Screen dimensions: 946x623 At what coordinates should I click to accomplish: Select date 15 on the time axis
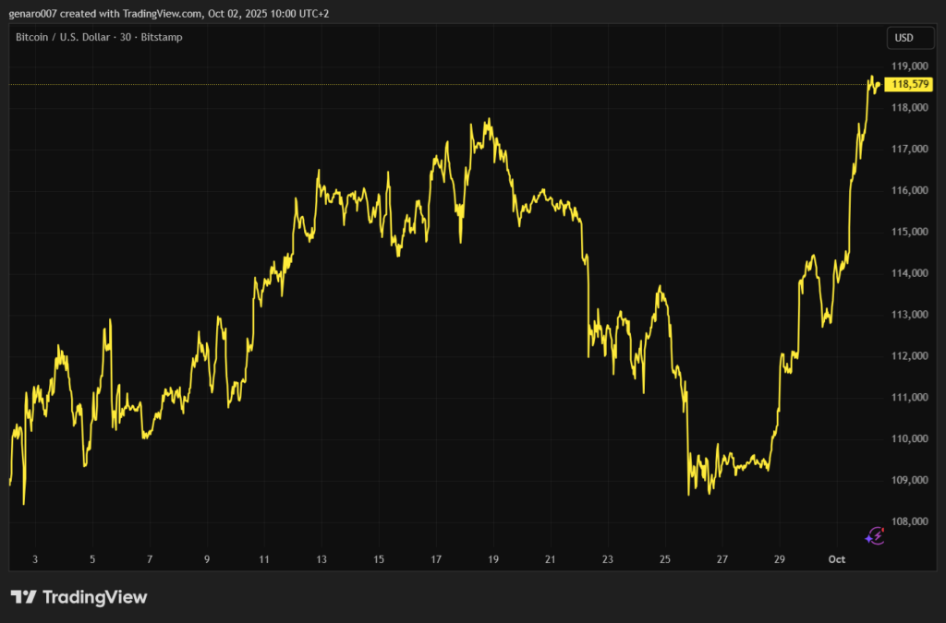(379, 559)
